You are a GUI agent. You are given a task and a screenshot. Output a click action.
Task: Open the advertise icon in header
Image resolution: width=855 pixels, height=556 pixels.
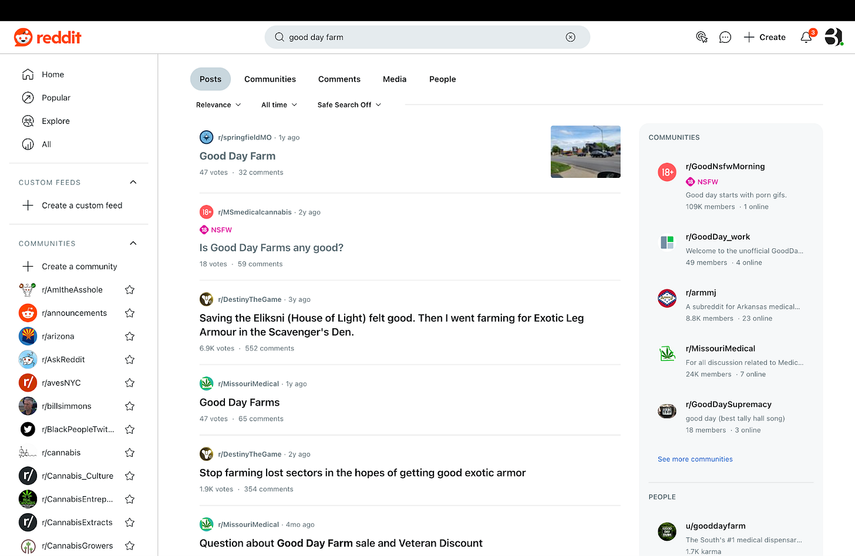point(702,37)
